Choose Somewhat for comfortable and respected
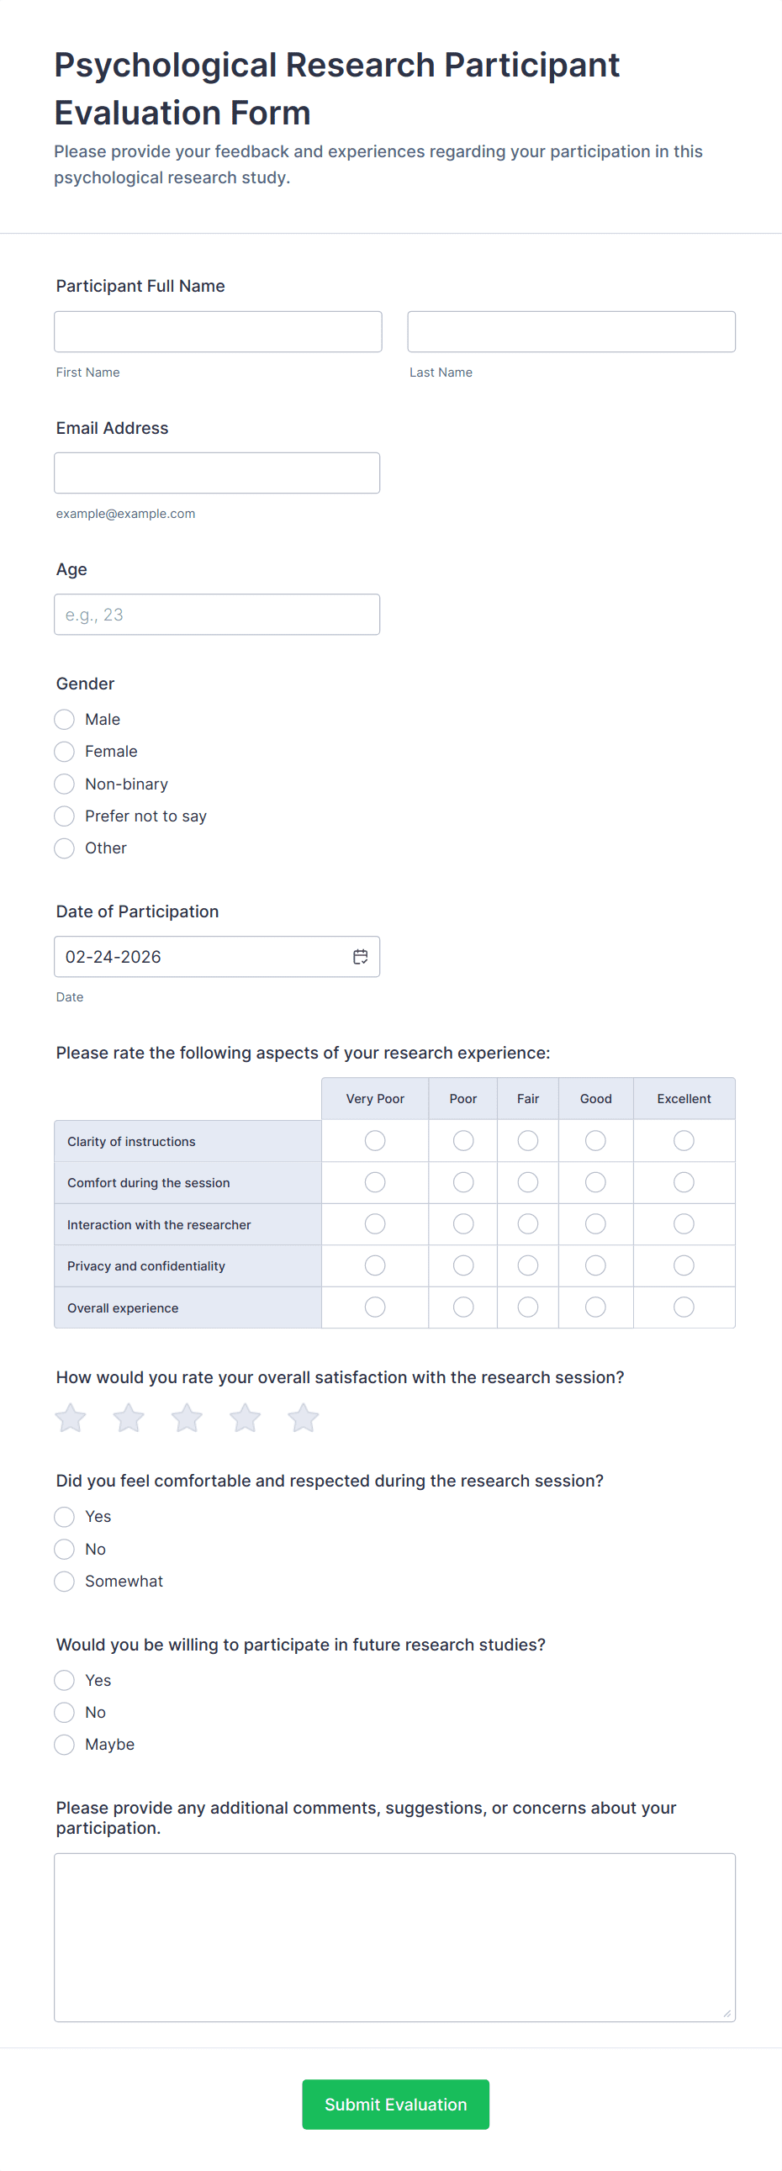This screenshot has width=782, height=2171. pos(65,1581)
